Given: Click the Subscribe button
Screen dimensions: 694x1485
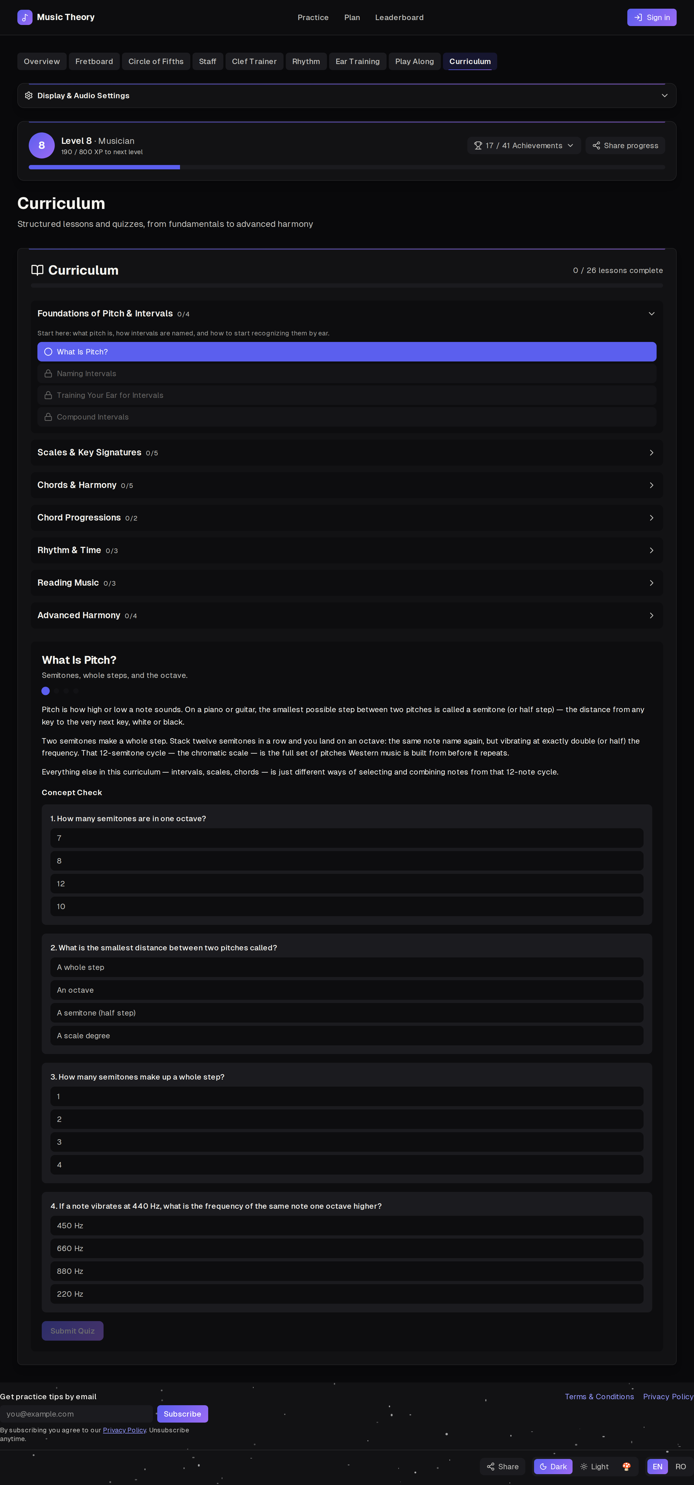Looking at the screenshot, I should point(182,1414).
